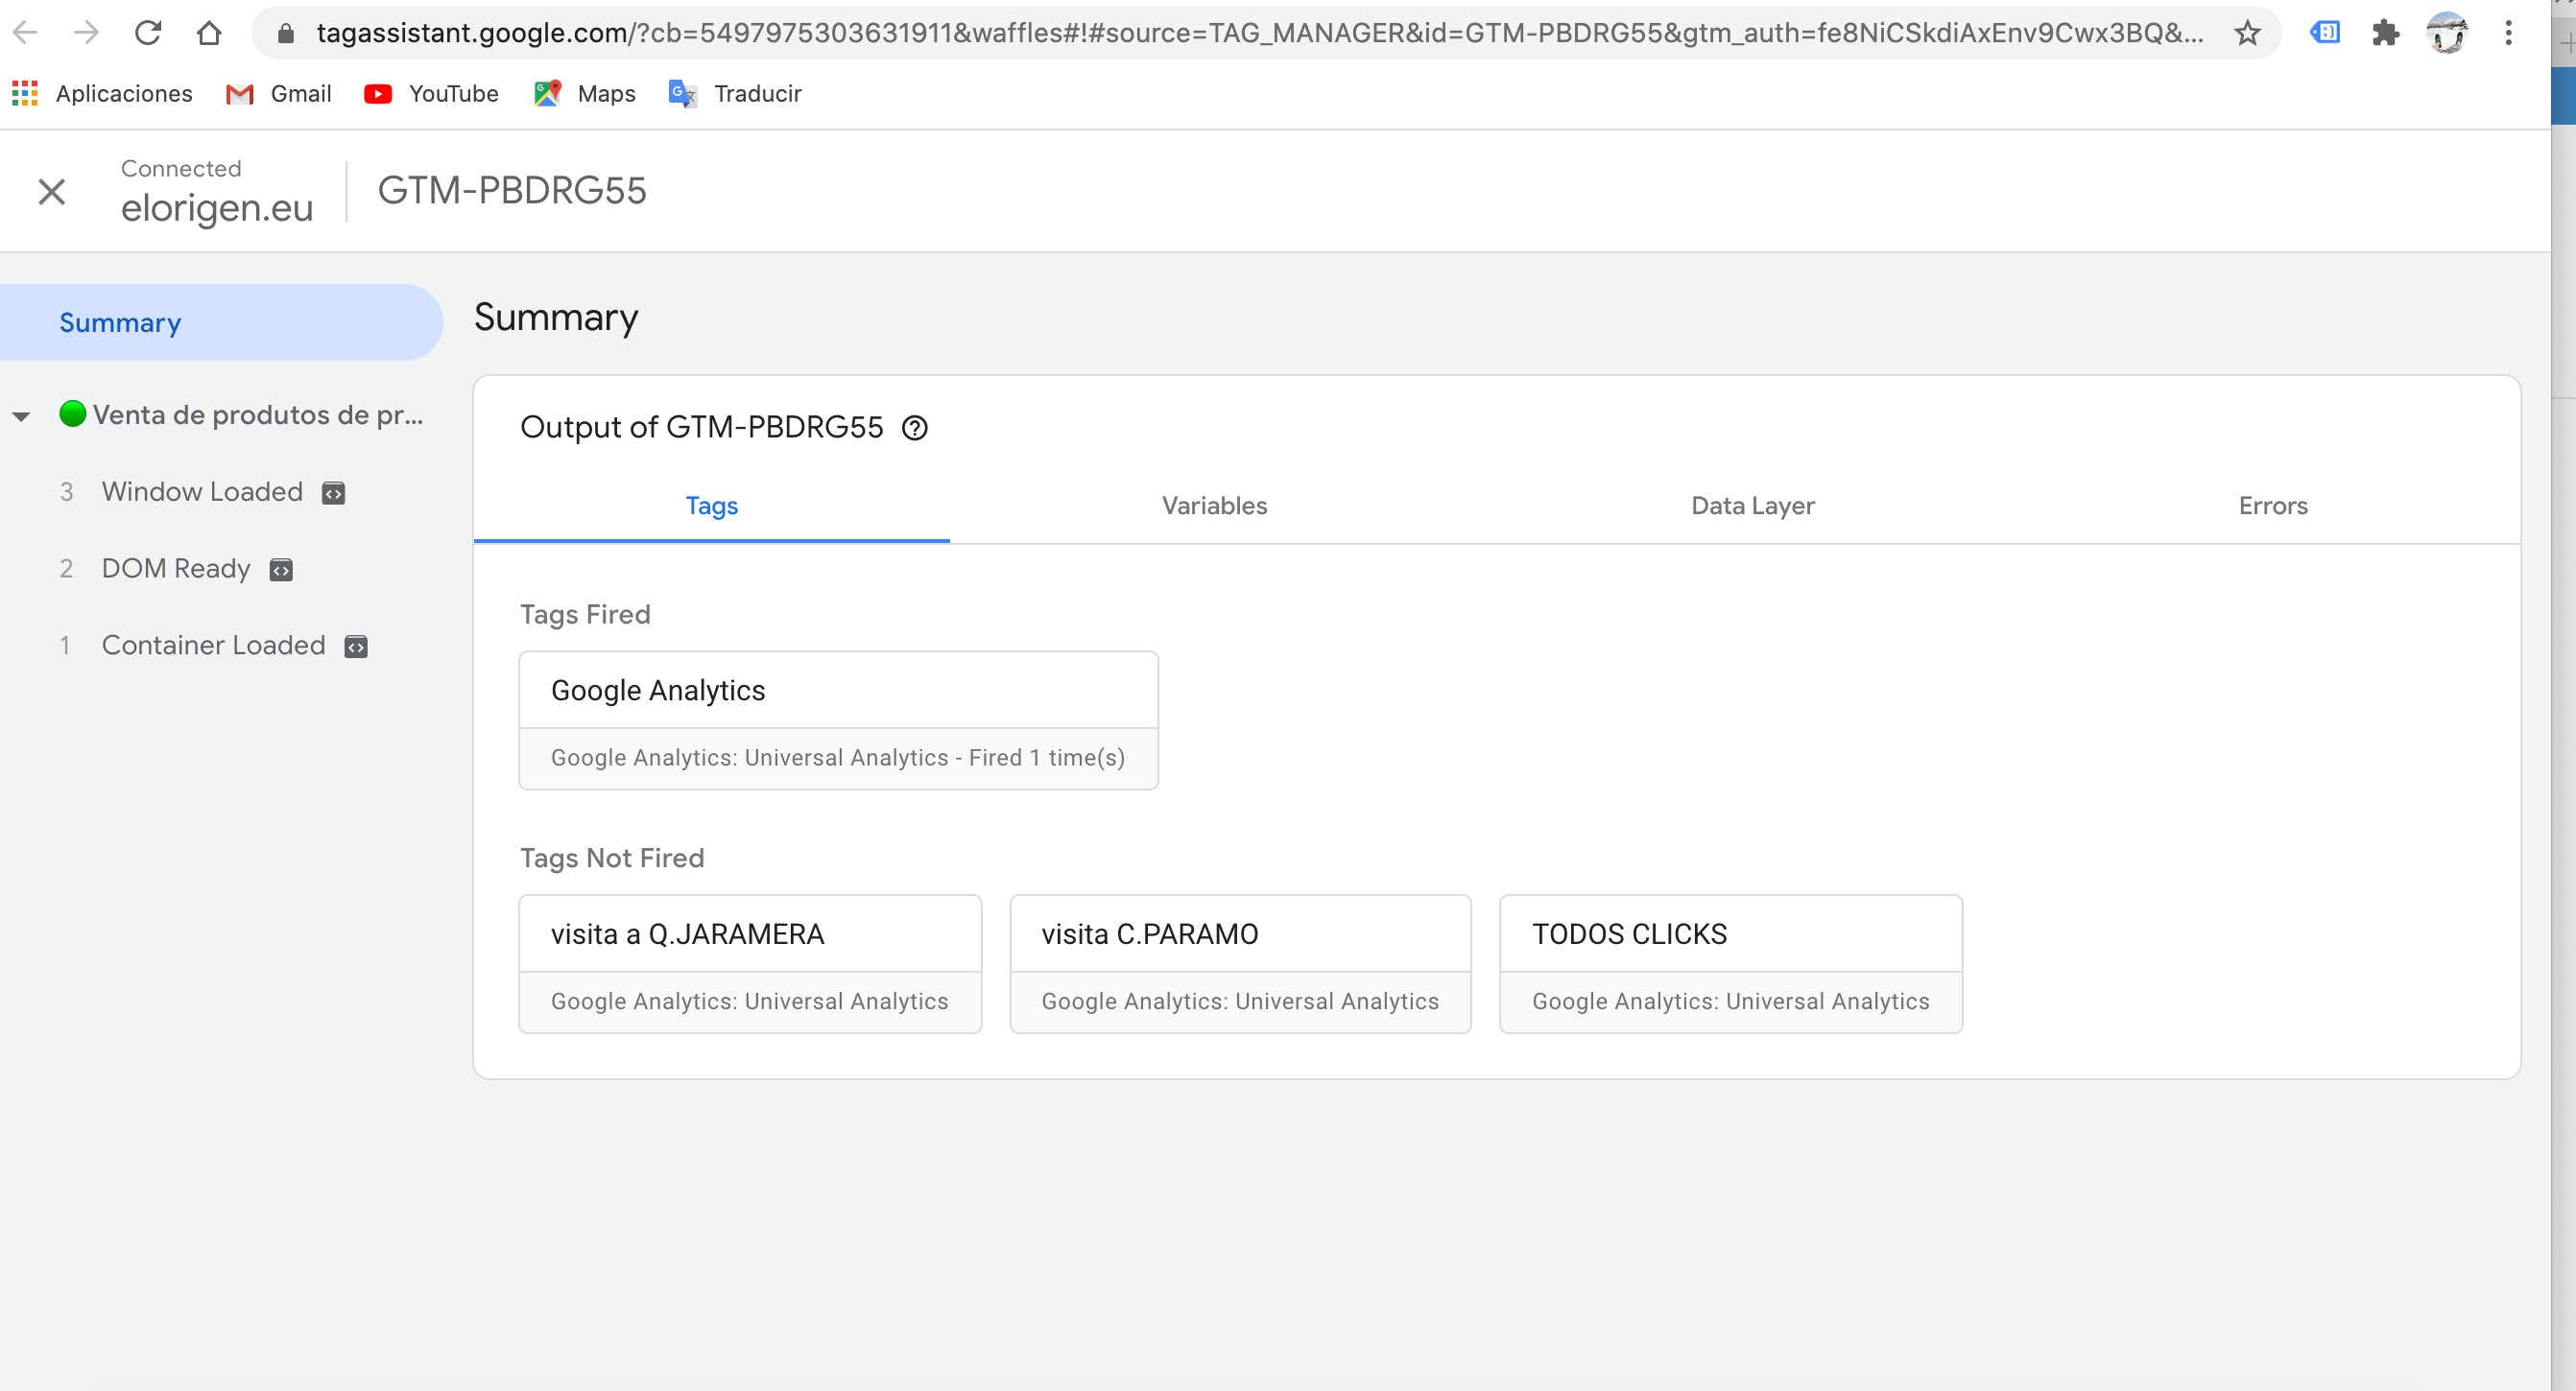Image resolution: width=2576 pixels, height=1391 pixels.
Task: Open the TODOS CLICKS tag card
Action: [x=1730, y=964]
